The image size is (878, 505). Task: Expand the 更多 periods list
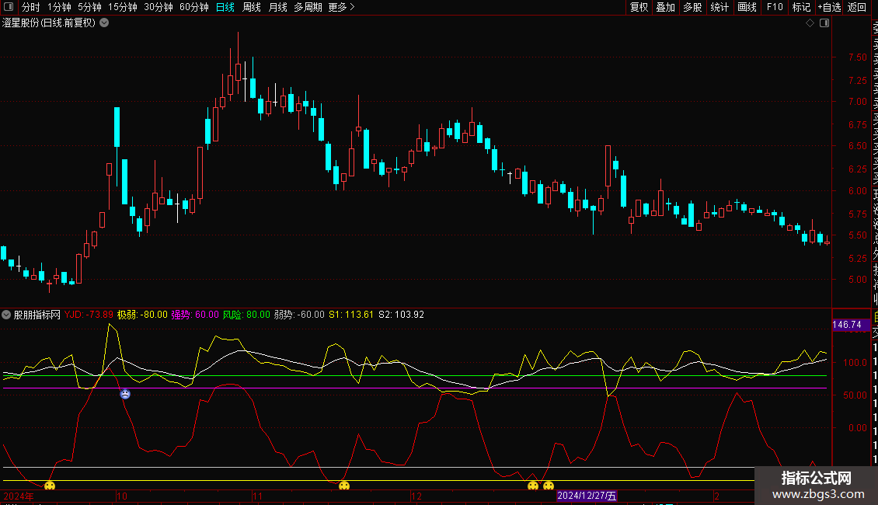click(x=341, y=7)
